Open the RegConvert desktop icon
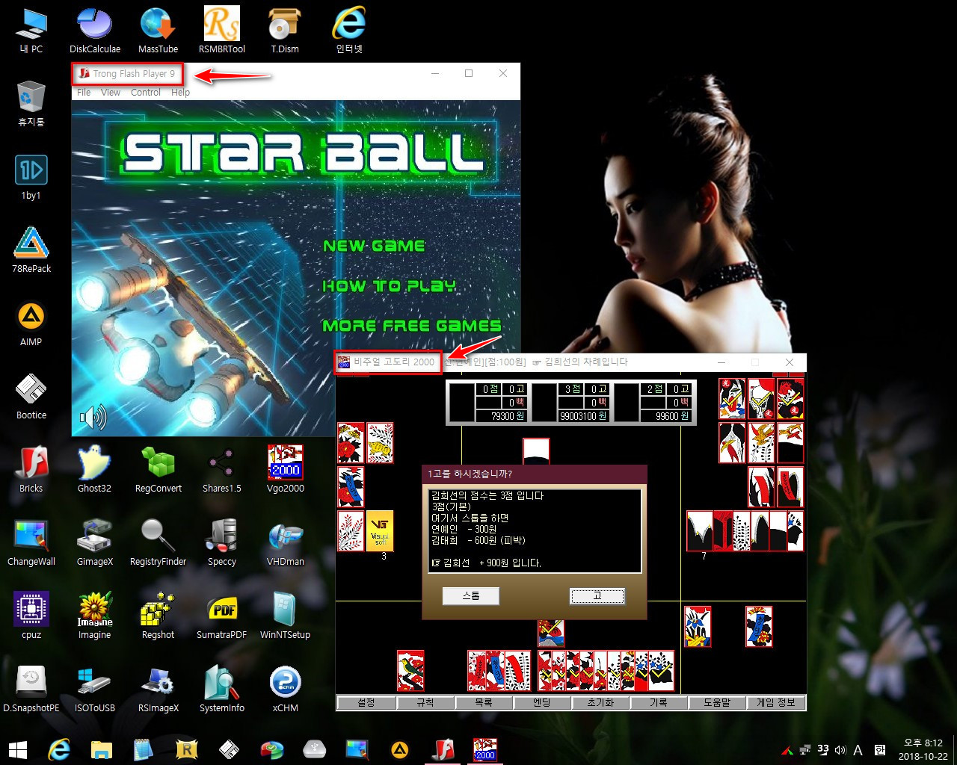 click(x=158, y=470)
